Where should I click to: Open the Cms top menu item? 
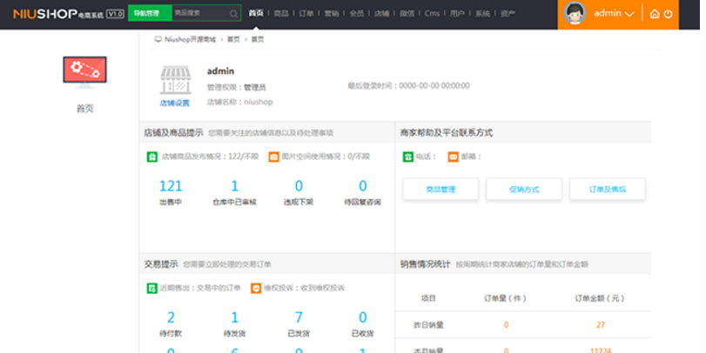pos(432,14)
